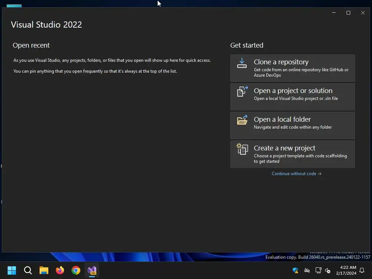Launch Google Chrome from taskbar

pyautogui.click(x=76, y=270)
